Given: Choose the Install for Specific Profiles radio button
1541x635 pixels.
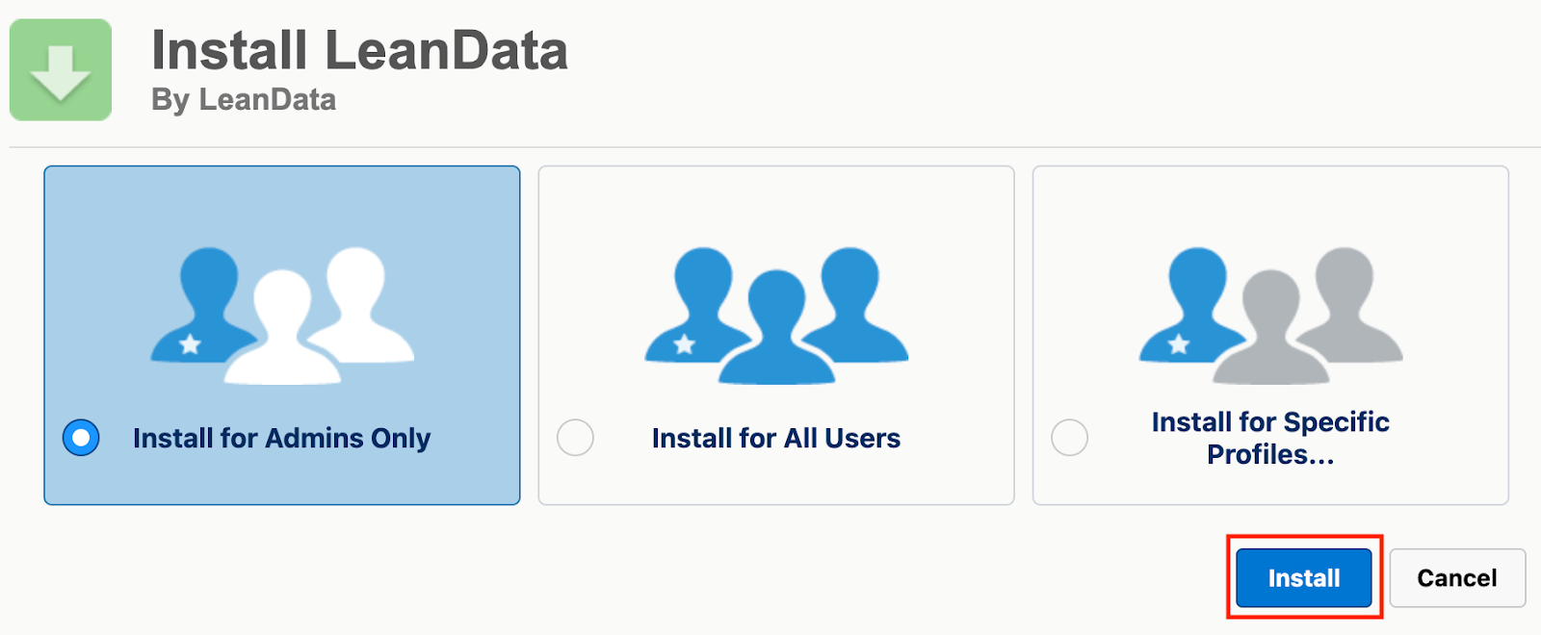Looking at the screenshot, I should 1069,438.
